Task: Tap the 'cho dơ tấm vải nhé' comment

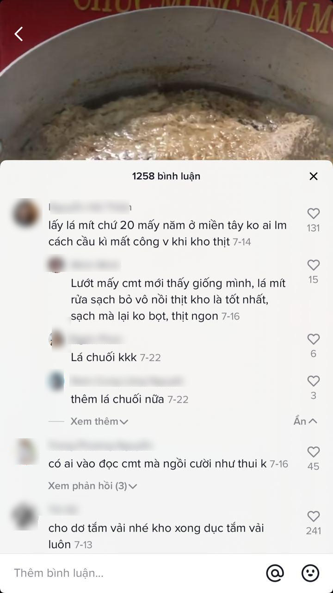Action: pyautogui.click(x=156, y=536)
